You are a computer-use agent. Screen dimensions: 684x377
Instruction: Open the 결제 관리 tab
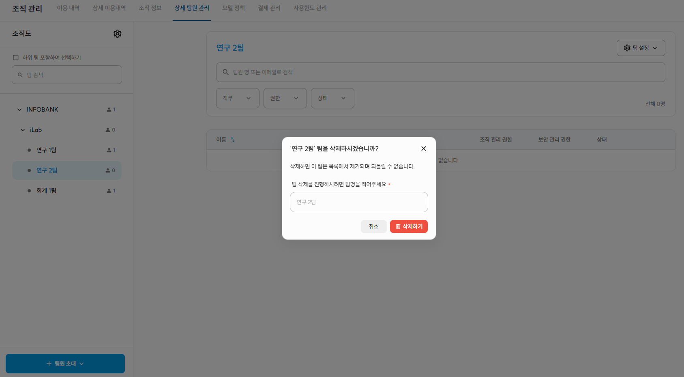[269, 8]
